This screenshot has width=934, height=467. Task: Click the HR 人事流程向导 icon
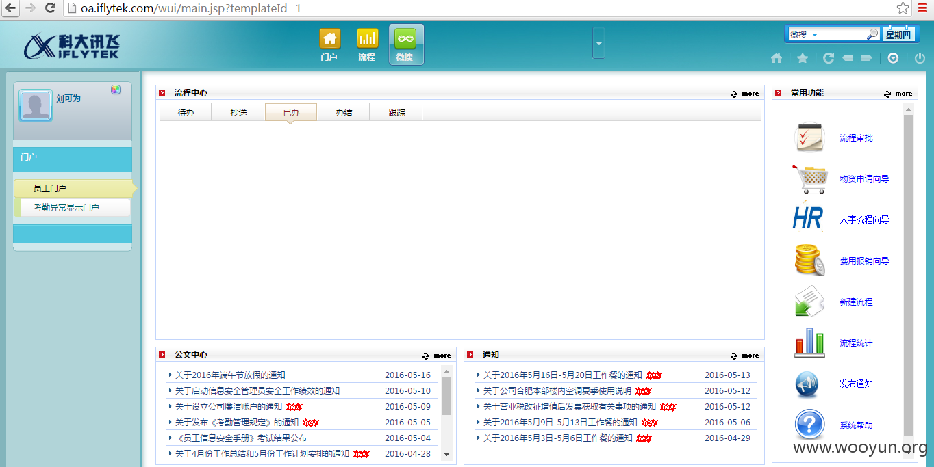point(808,219)
